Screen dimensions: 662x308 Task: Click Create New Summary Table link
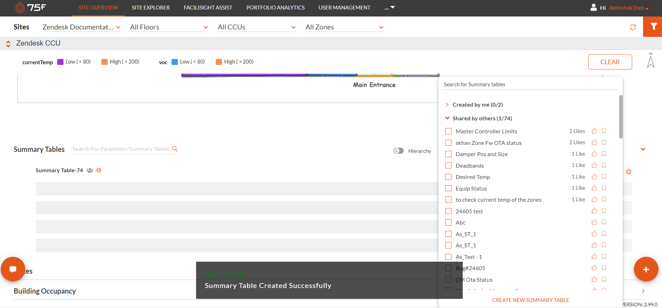(530, 300)
